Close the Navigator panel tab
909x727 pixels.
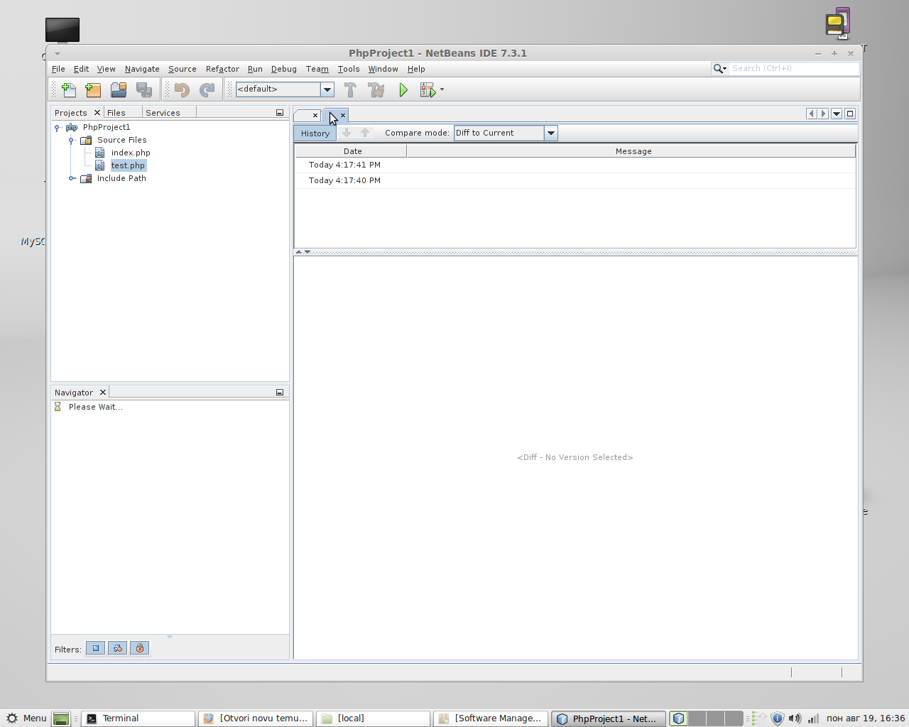(103, 393)
